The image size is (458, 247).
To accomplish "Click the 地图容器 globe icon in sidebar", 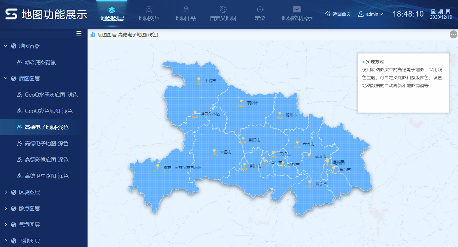I will (x=13, y=46).
